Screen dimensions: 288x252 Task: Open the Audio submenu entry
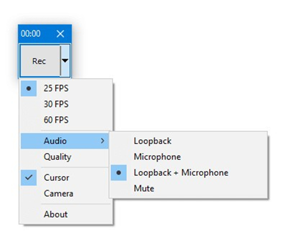(55, 141)
